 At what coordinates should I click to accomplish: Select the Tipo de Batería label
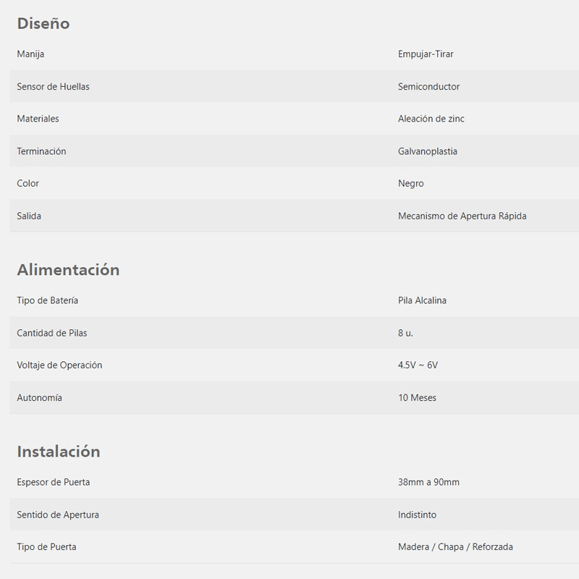[47, 300]
